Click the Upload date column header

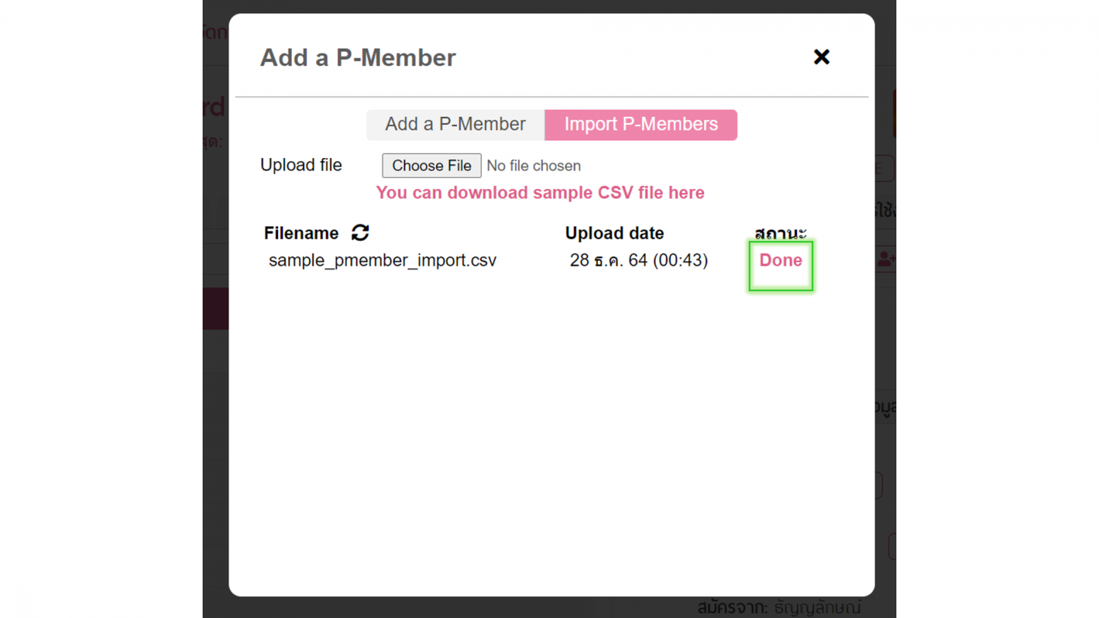(x=614, y=233)
